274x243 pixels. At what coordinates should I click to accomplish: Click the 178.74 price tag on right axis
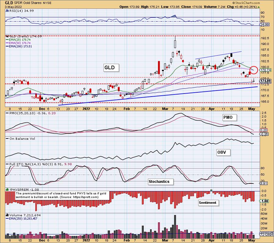click(265, 70)
